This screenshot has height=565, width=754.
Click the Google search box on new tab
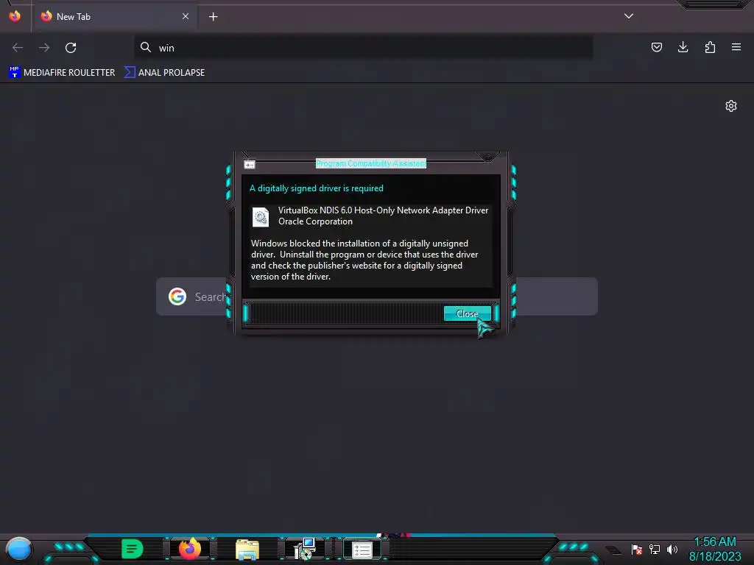[x=376, y=296]
